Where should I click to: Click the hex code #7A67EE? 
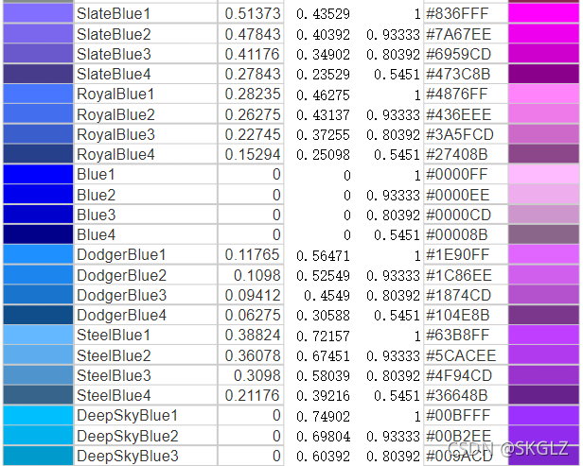[459, 34]
